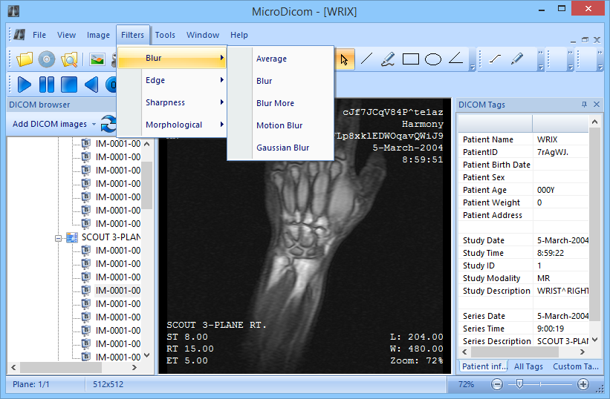Play the image sequence
Viewport: 610px width, 399px height.
(25, 85)
